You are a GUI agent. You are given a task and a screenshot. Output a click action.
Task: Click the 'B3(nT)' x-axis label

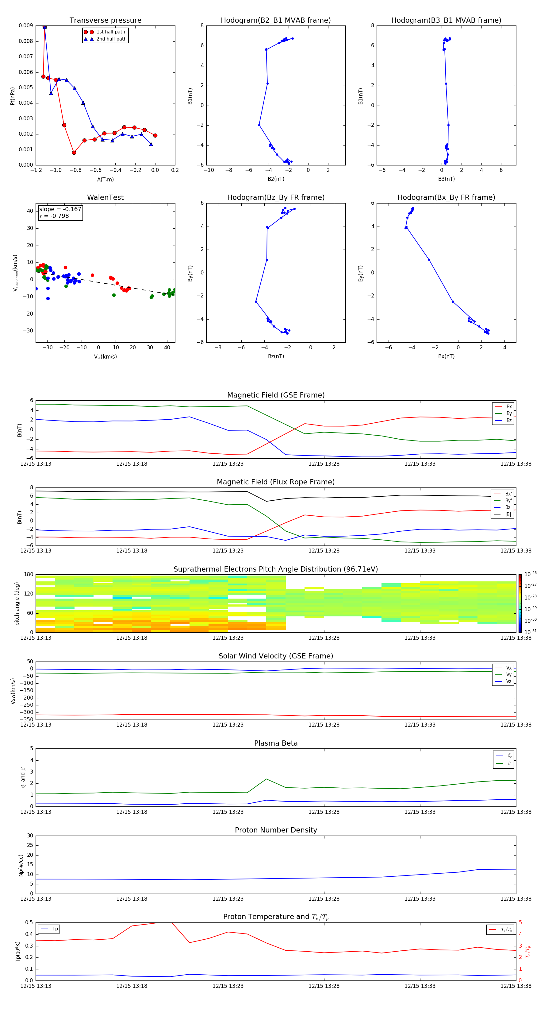pos(446,179)
